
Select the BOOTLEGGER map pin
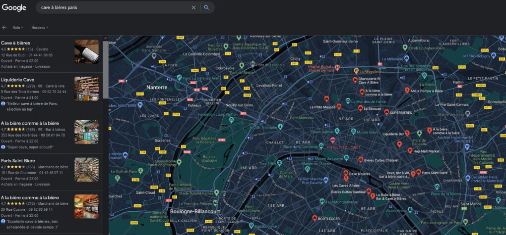pyautogui.click(x=315, y=218)
